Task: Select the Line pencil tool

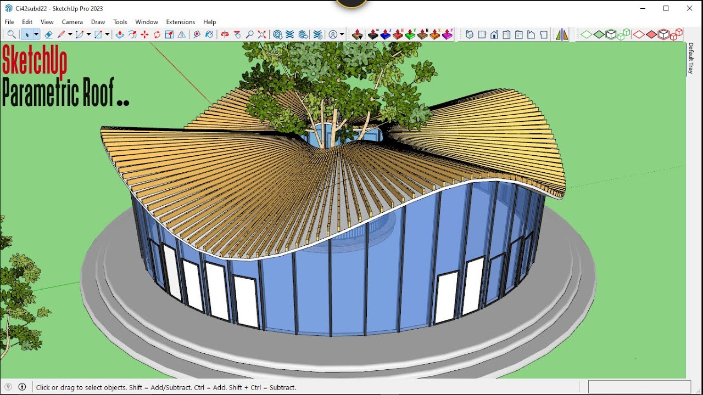Action: tap(61, 35)
